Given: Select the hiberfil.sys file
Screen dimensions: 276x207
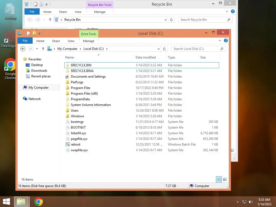Looking at the screenshot, I should [x=76, y=133].
